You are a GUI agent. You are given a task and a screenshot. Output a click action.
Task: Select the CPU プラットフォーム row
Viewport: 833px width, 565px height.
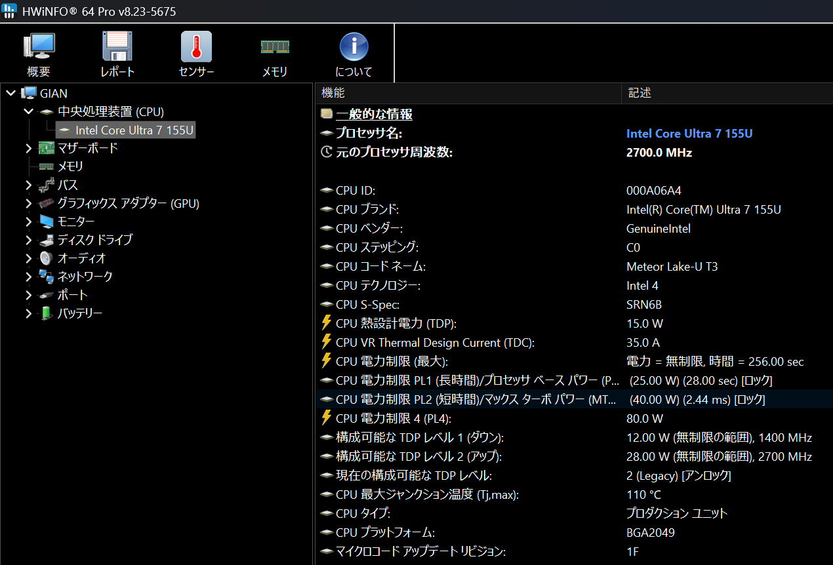574,532
